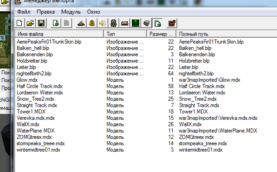Open the Object Editor helmet icon
The image size is (277, 172).
pyautogui.click(x=114, y=23)
